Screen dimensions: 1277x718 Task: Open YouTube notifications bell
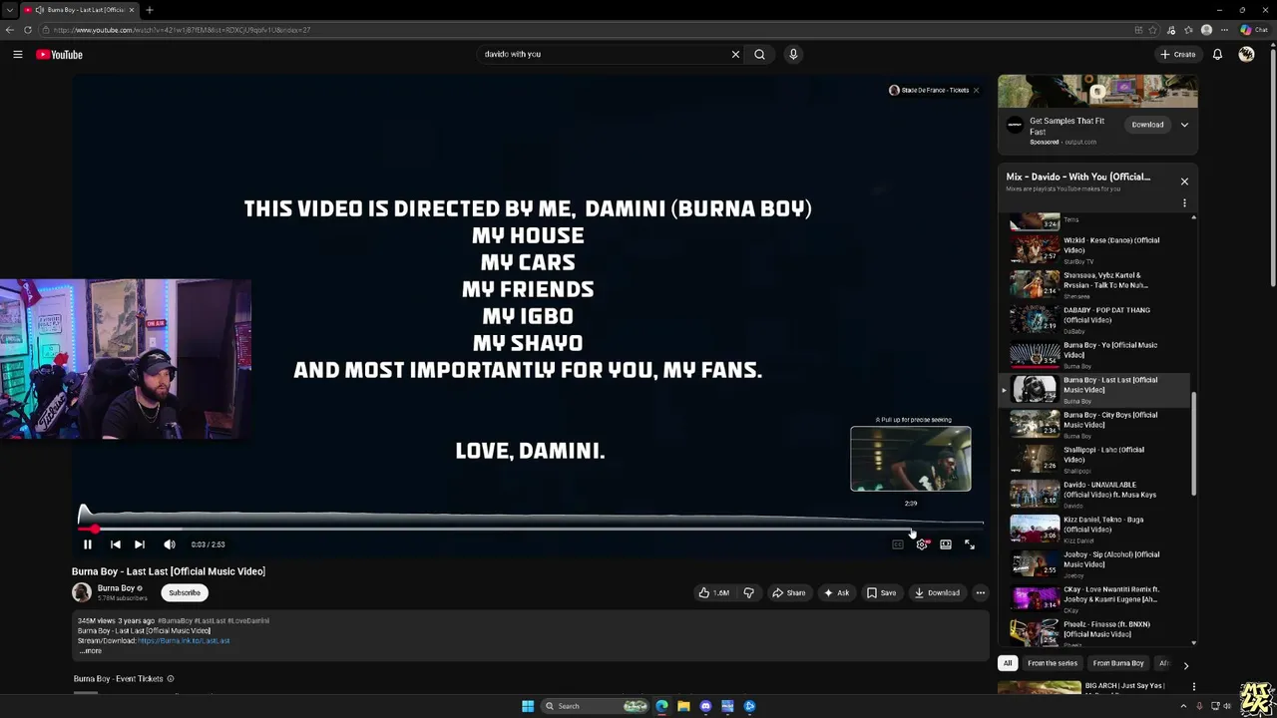[1217, 54]
